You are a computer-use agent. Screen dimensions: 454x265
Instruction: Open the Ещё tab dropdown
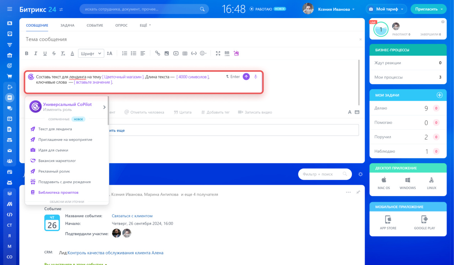pyautogui.click(x=145, y=26)
